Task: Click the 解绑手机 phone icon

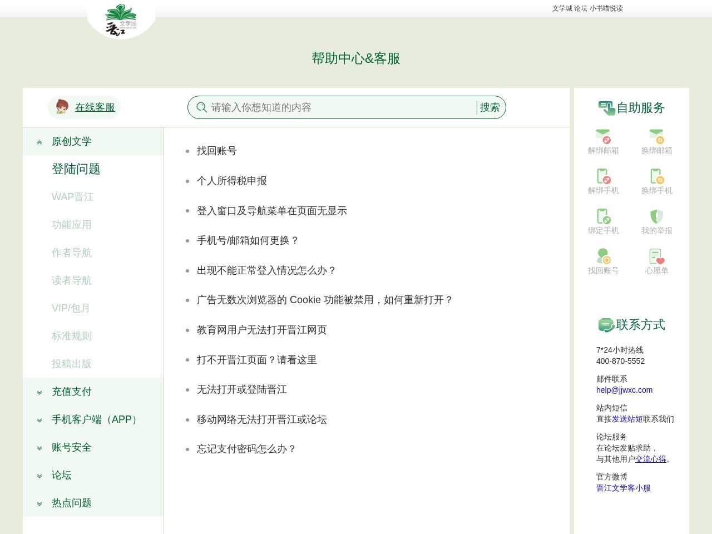Action: (x=604, y=176)
